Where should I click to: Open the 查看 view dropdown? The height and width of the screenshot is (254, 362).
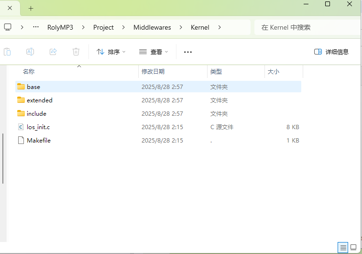(154, 52)
